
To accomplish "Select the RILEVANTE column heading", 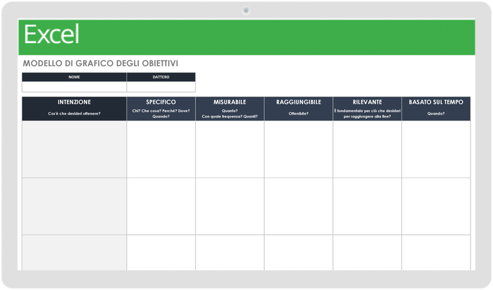I will pyautogui.click(x=367, y=102).
